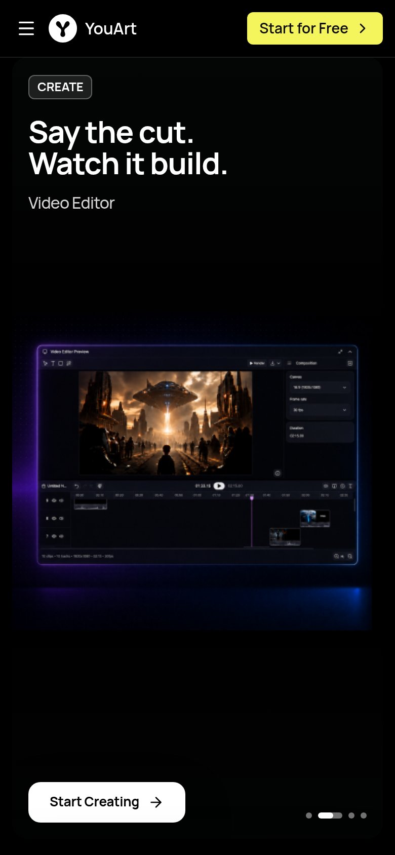Click the 'Video Editor' subtitle text
This screenshot has height=855, width=395.
click(x=71, y=203)
